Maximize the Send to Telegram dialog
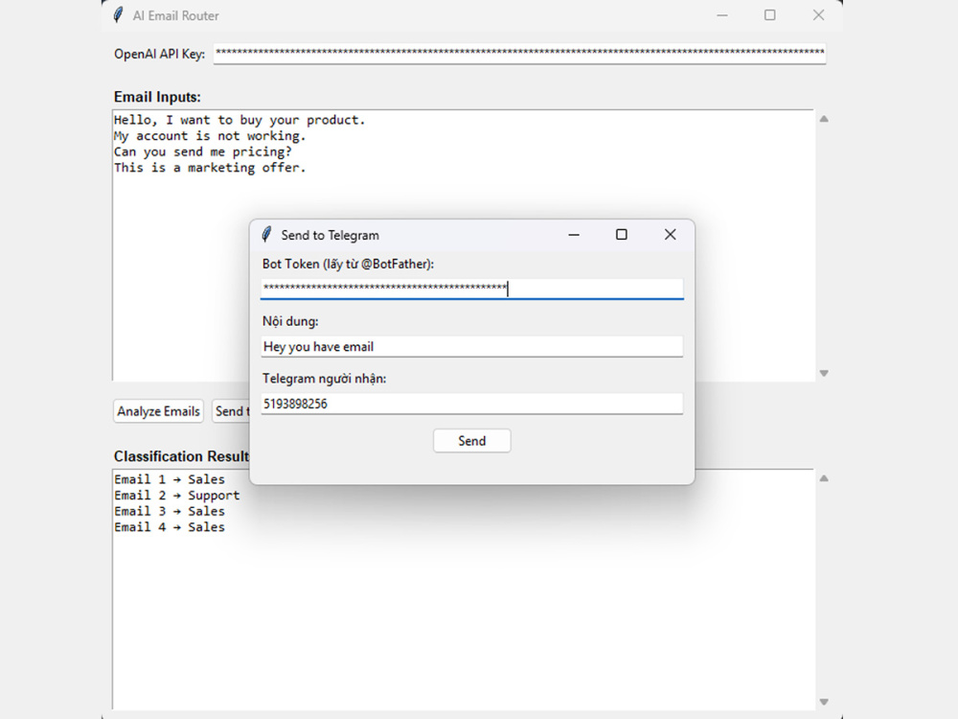The image size is (958, 719). (622, 235)
